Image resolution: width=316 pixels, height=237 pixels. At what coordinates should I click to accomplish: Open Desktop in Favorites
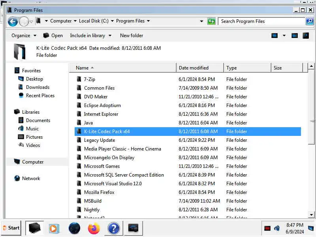click(31, 79)
